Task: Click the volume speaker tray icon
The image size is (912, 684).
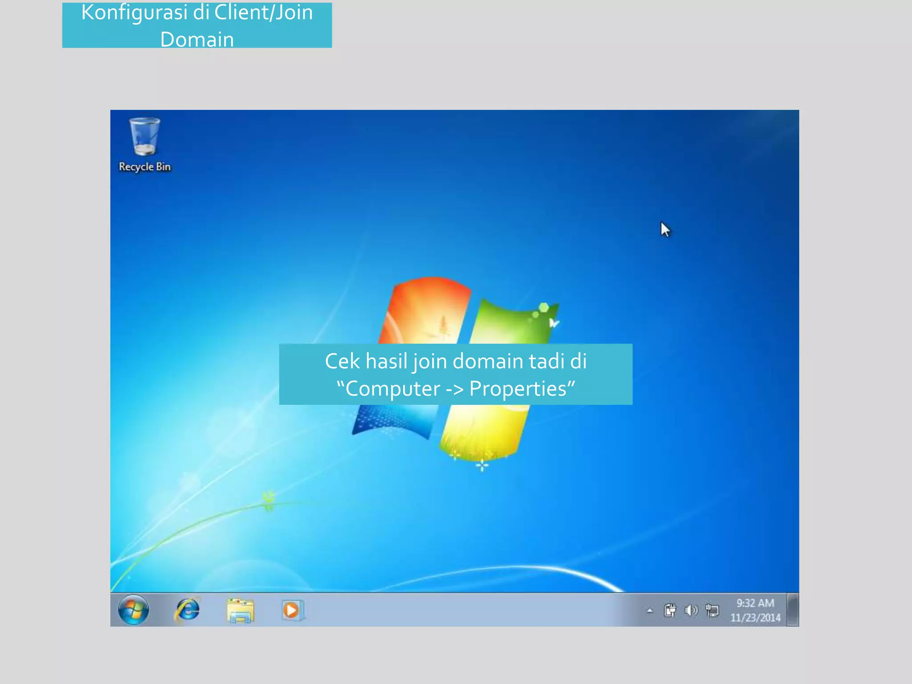Action: pos(691,610)
